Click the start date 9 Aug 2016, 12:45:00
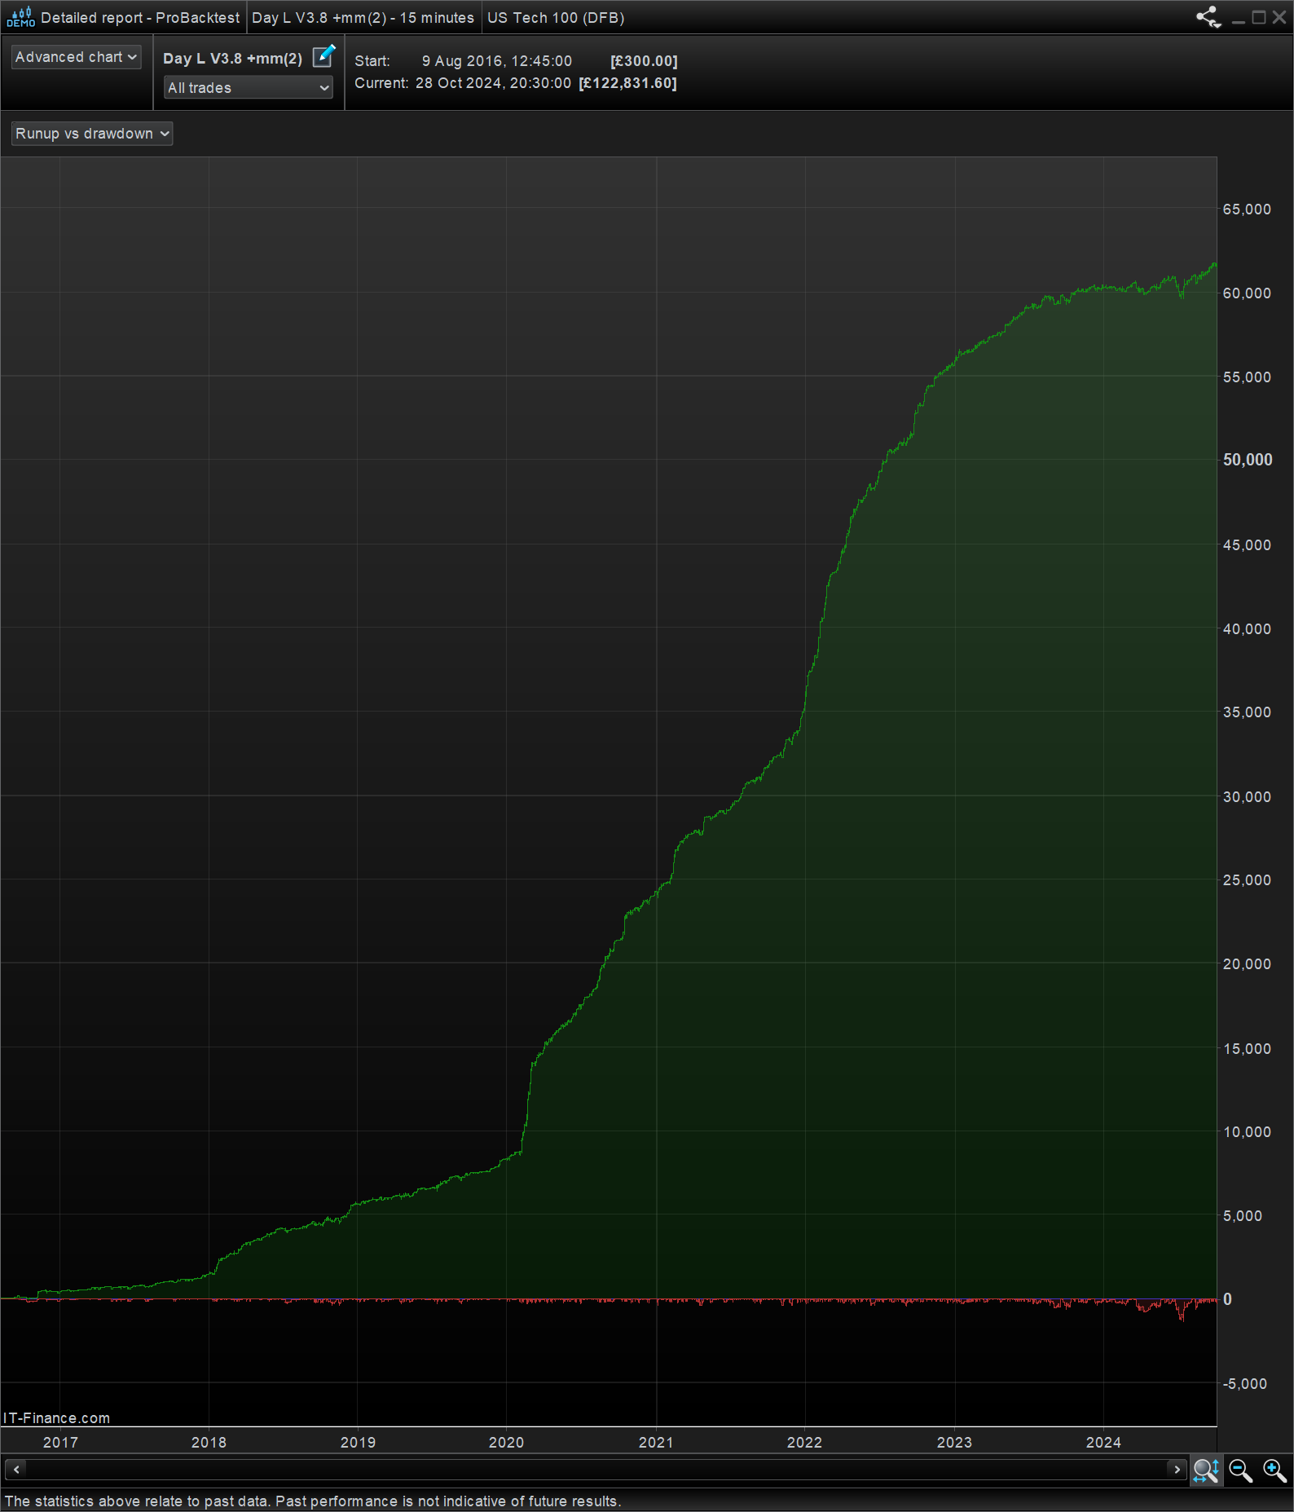 tap(497, 61)
